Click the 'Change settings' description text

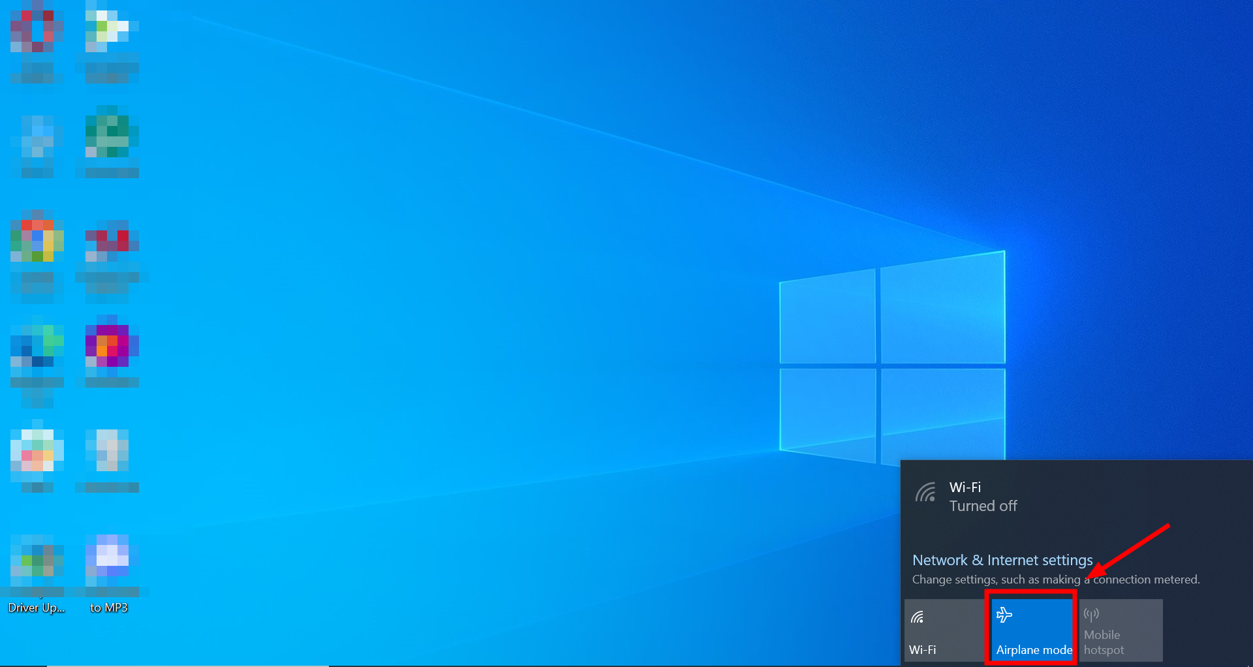pos(1055,580)
